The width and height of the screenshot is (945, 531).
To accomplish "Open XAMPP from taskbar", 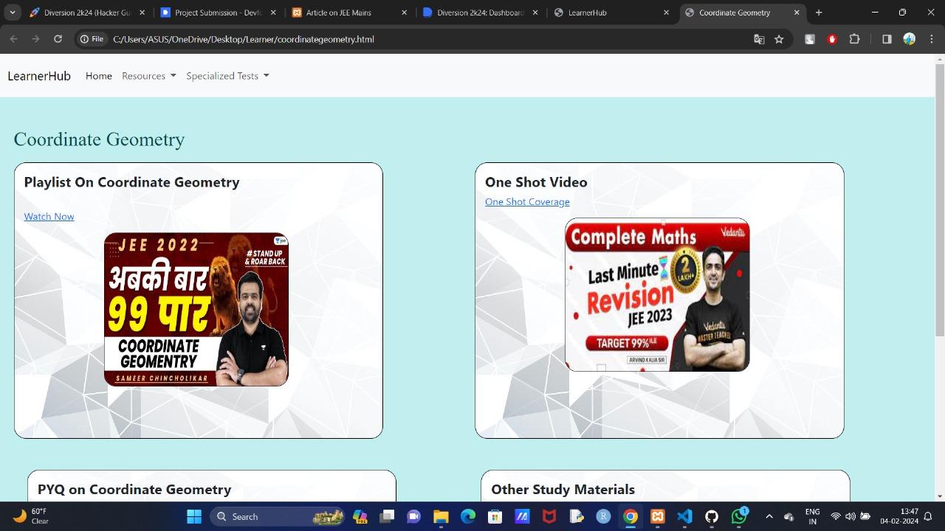I will (x=657, y=516).
